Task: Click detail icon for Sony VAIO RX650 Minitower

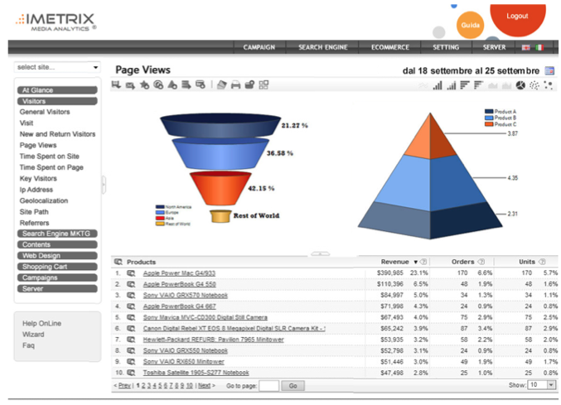Action: click(131, 362)
